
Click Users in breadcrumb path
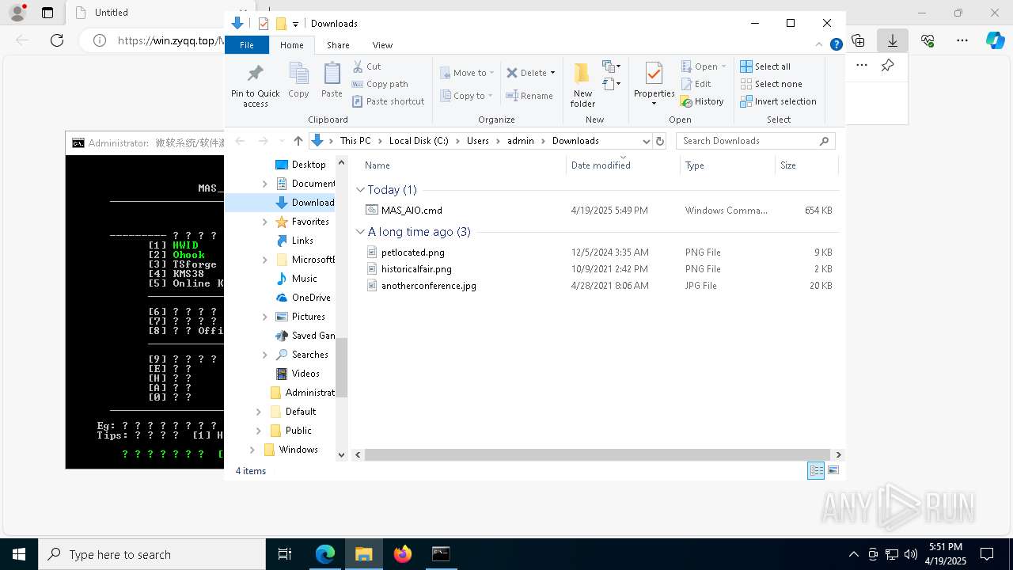pyautogui.click(x=478, y=141)
